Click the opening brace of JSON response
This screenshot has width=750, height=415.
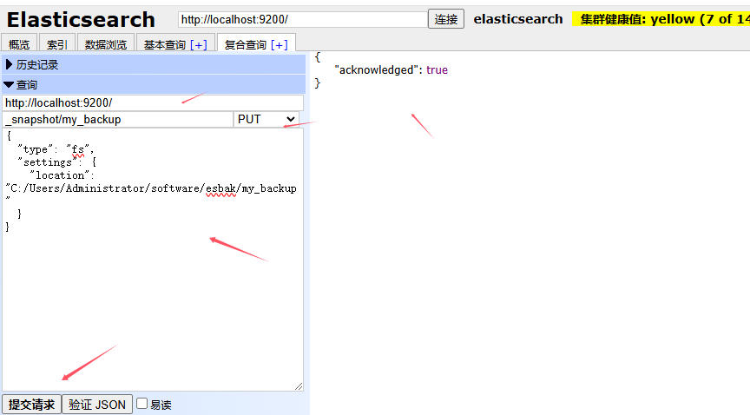318,56
